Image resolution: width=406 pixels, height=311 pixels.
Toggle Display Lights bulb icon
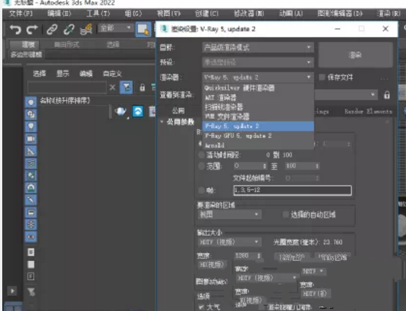click(31, 127)
